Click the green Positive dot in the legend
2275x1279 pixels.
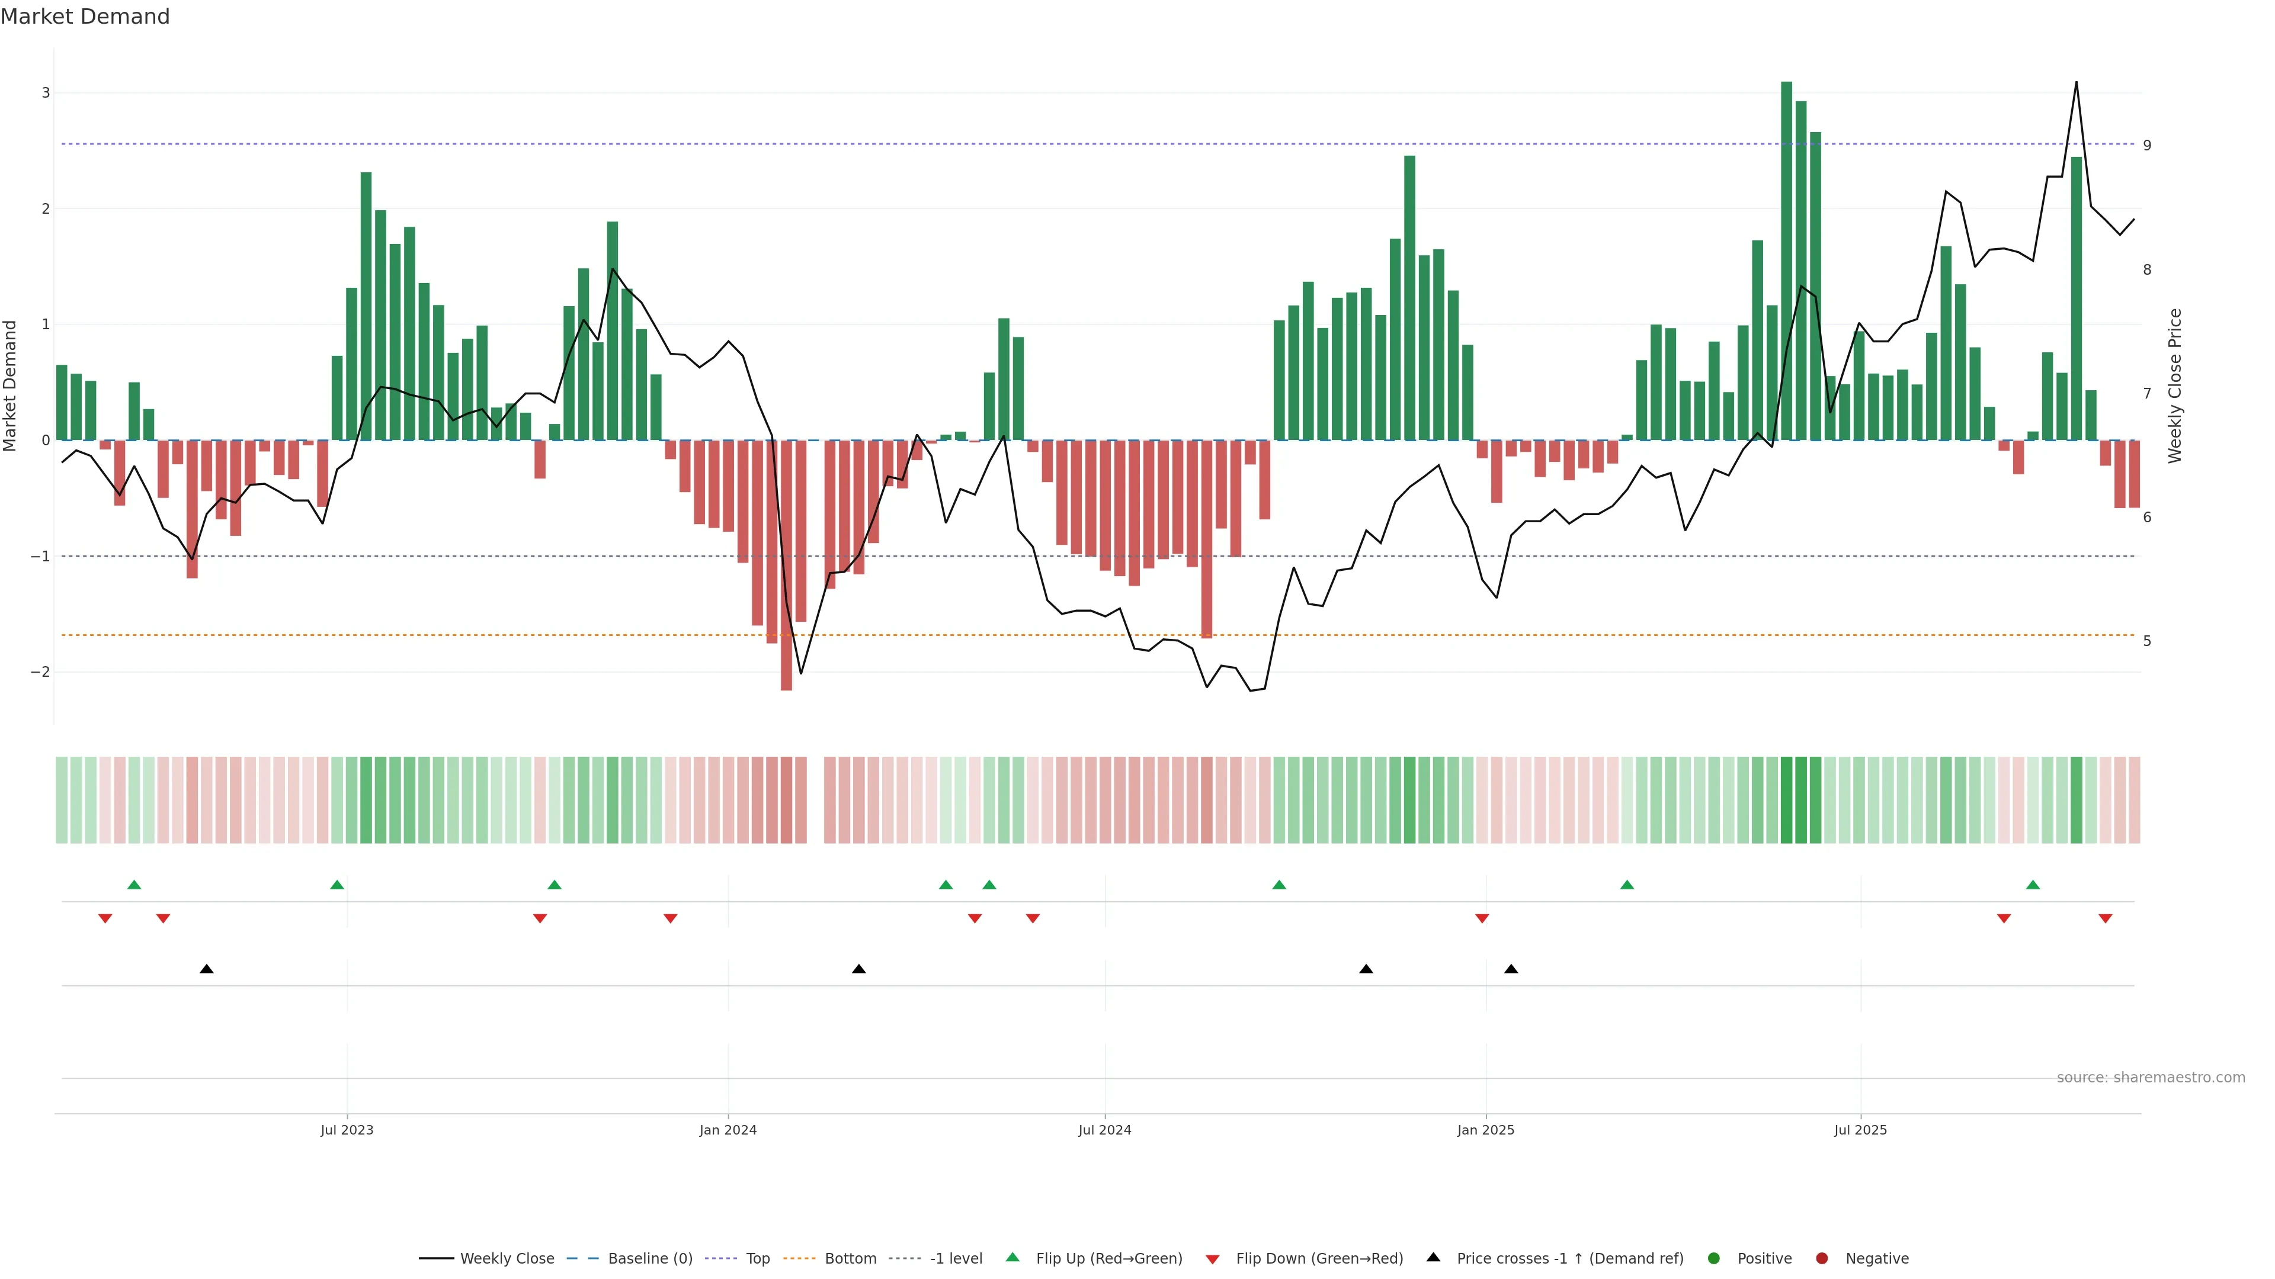pyautogui.click(x=1714, y=1259)
